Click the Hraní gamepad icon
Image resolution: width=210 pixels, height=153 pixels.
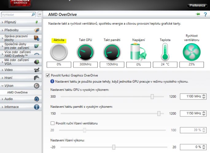coord(37,78)
